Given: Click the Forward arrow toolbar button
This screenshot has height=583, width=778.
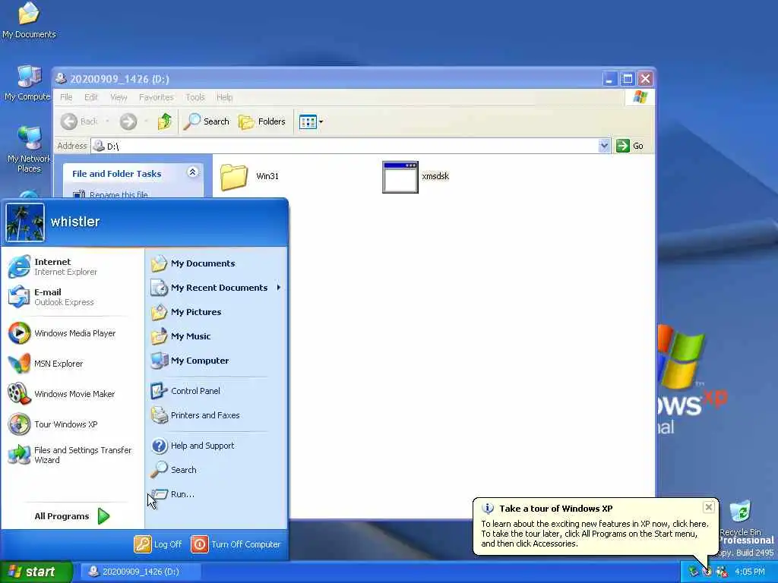Looking at the screenshot, I should click(x=128, y=121).
